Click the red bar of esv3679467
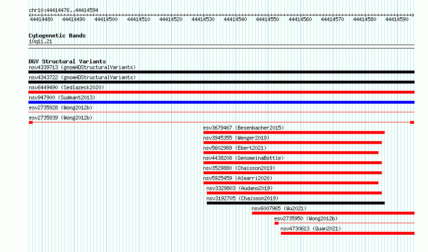The image size is (428, 252). pos(294,132)
